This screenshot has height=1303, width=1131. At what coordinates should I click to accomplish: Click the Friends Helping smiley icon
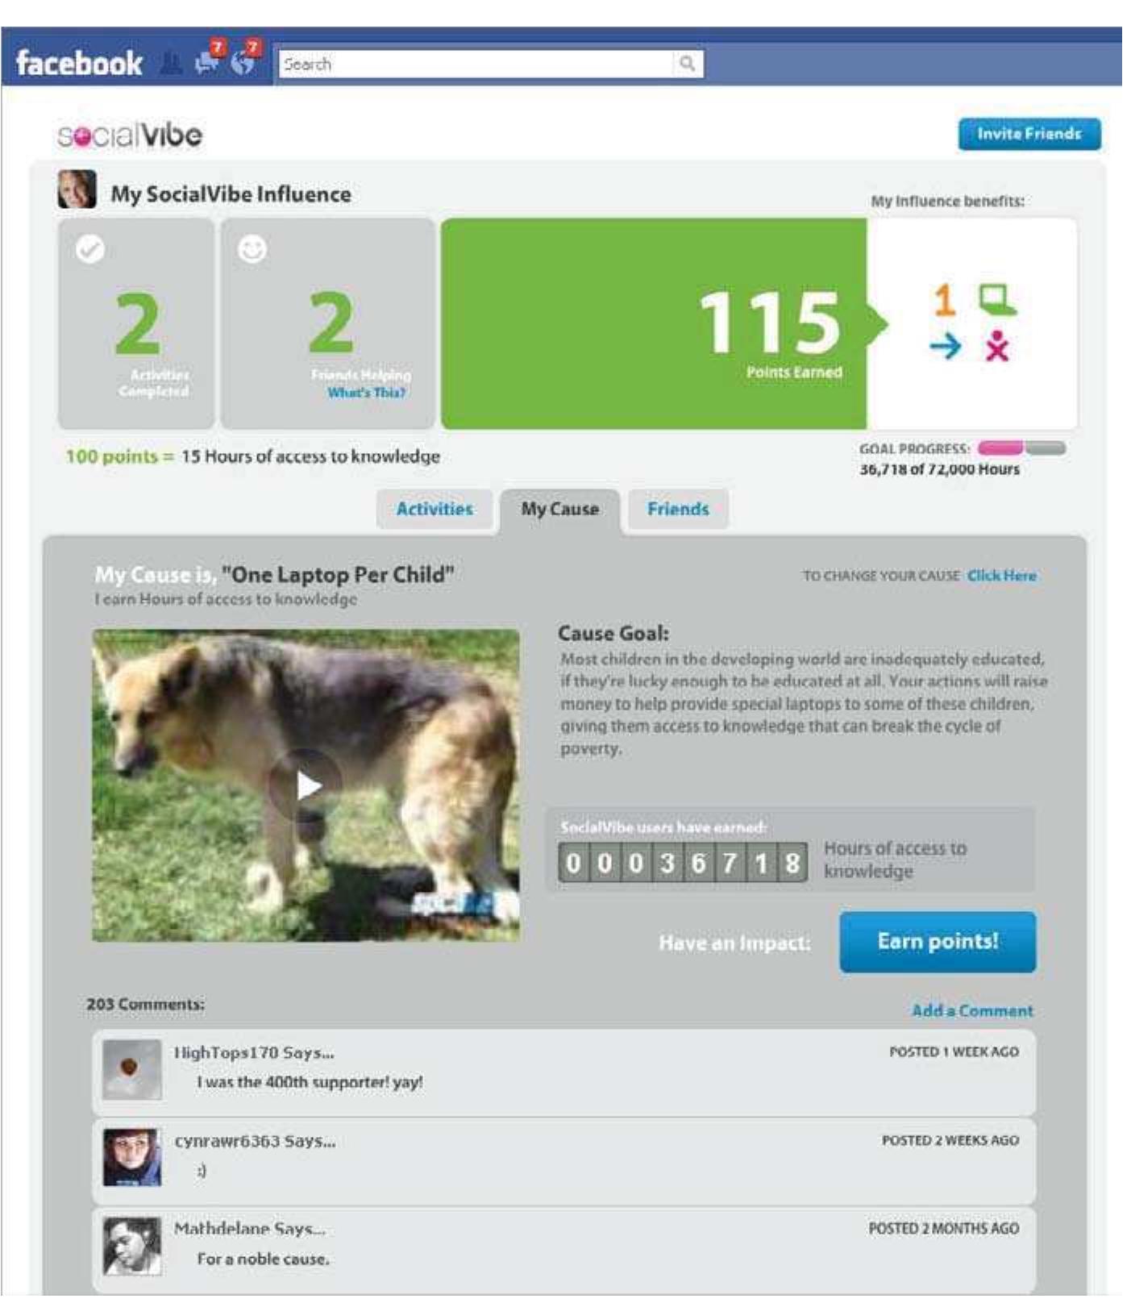tap(252, 249)
